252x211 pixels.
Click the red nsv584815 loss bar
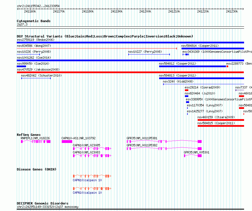click(x=221, y=126)
